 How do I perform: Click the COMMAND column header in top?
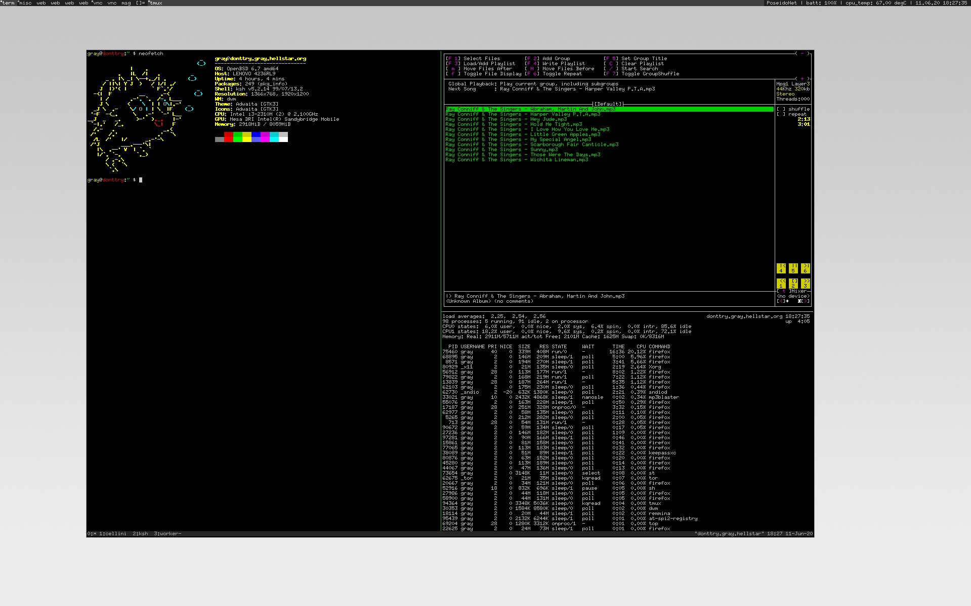click(x=659, y=347)
